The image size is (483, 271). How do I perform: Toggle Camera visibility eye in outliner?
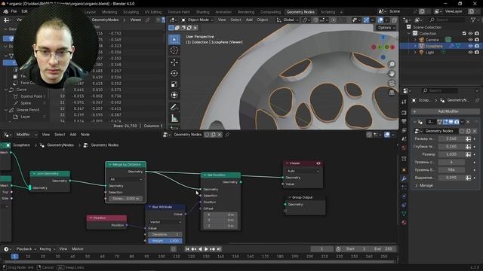pos(470,40)
